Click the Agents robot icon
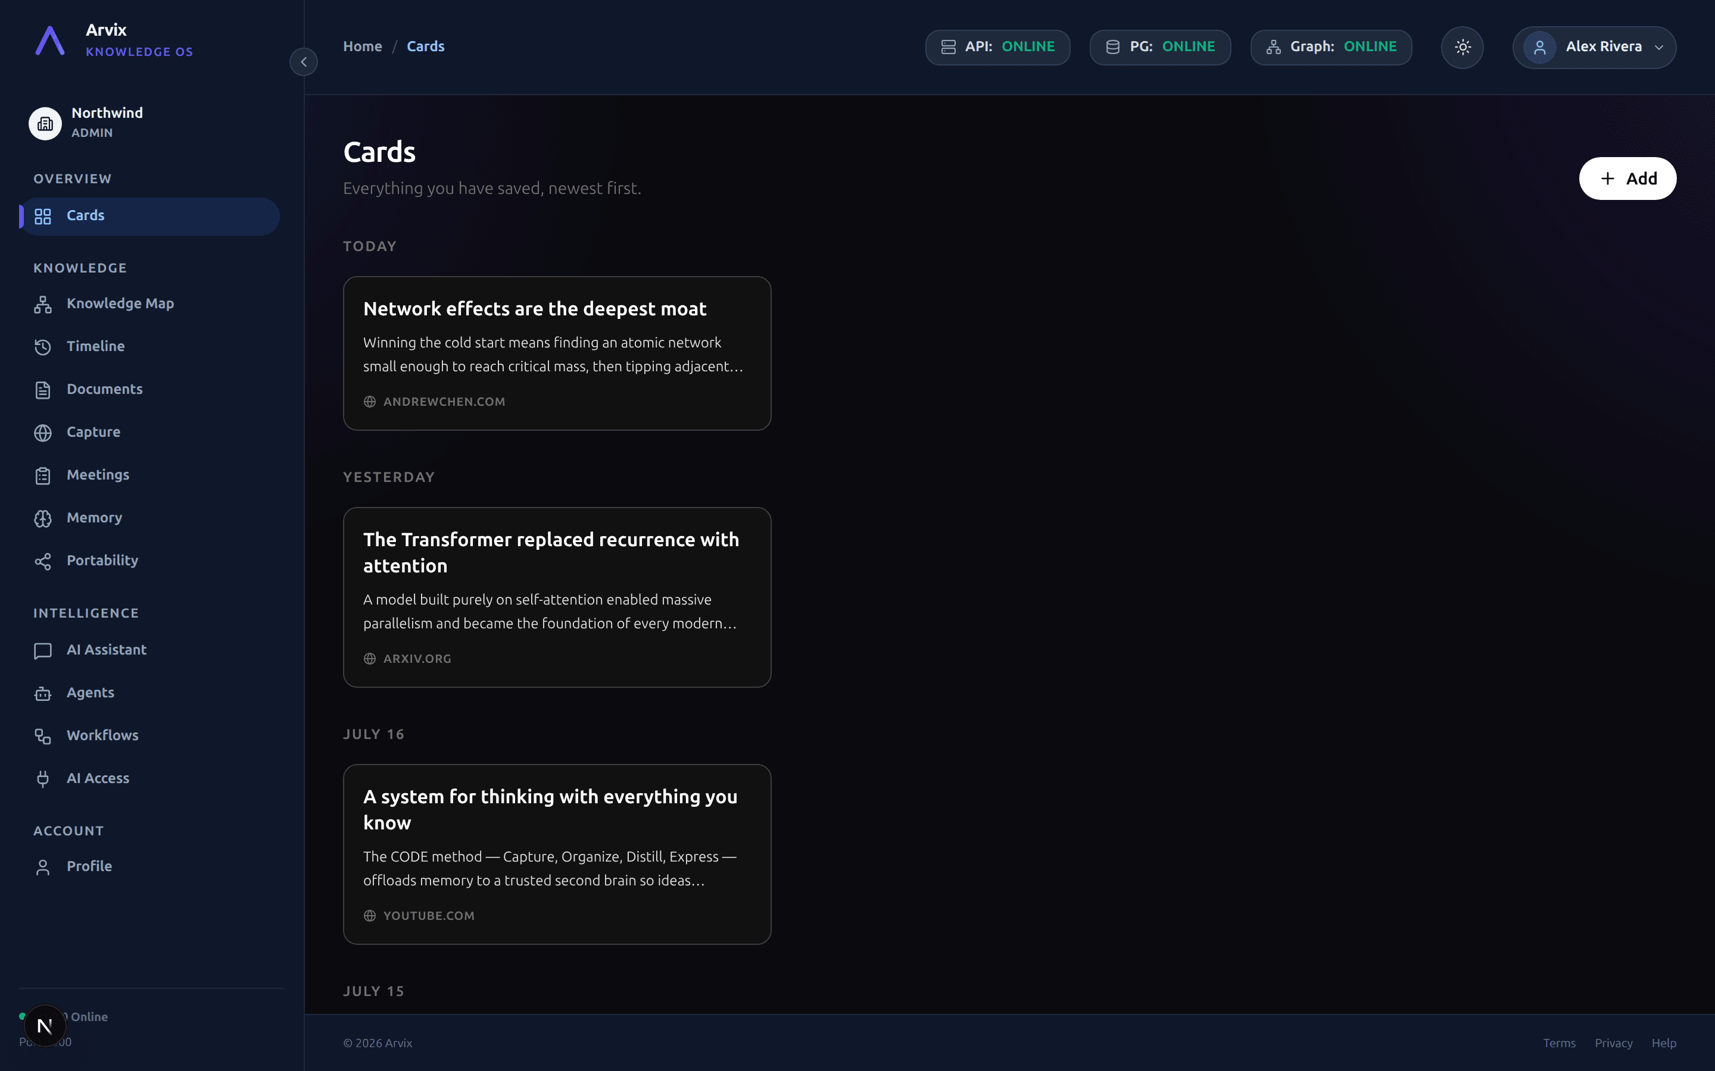 pos(42,693)
